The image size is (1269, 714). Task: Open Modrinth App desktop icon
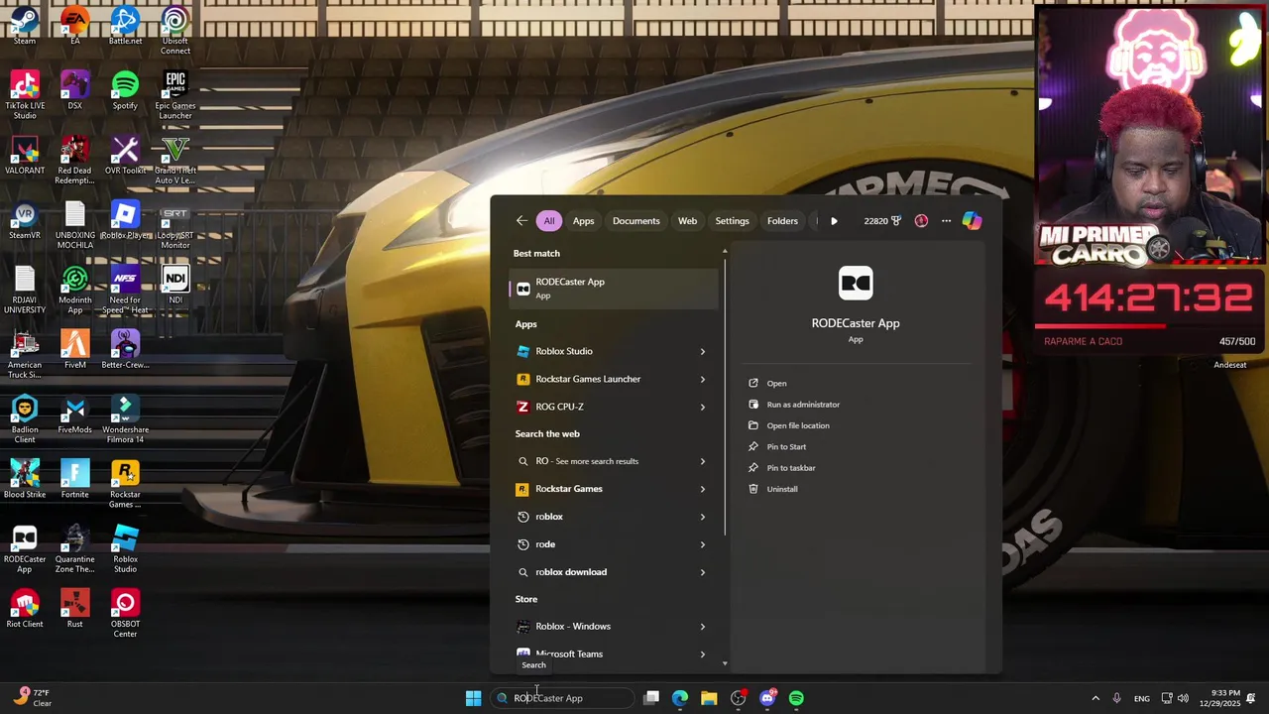74,290
